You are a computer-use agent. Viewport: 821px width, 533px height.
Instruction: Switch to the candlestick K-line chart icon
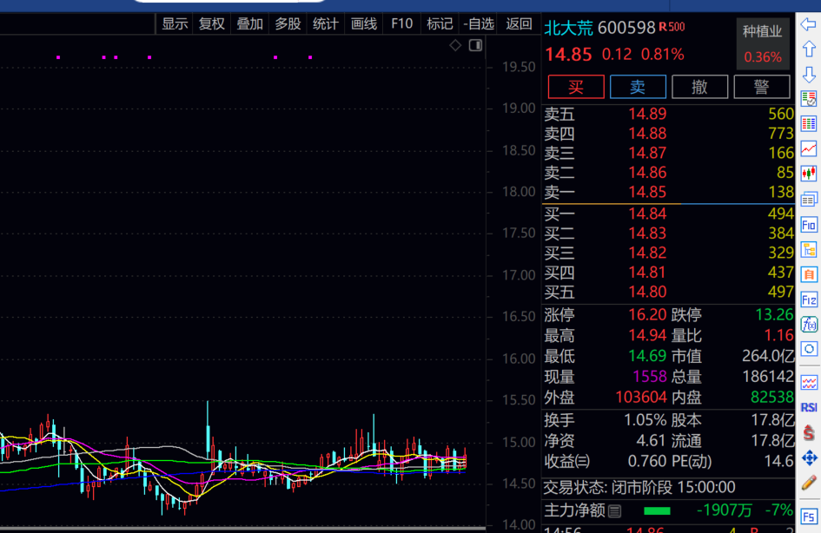click(809, 173)
